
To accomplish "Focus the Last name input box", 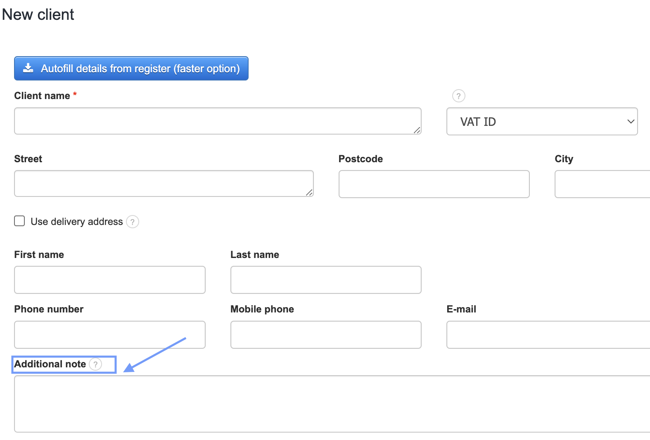I will [x=325, y=280].
